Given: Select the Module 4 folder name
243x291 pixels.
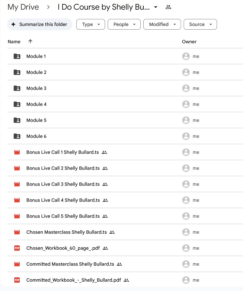Looking at the screenshot, I should pos(36,104).
